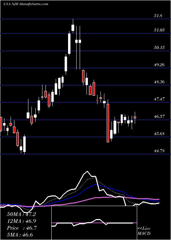Click the 44.78 price level label

click(159, 151)
